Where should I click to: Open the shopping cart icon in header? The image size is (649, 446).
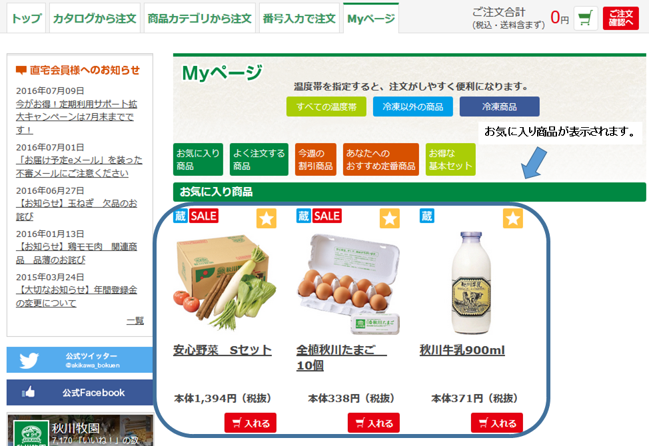click(586, 18)
